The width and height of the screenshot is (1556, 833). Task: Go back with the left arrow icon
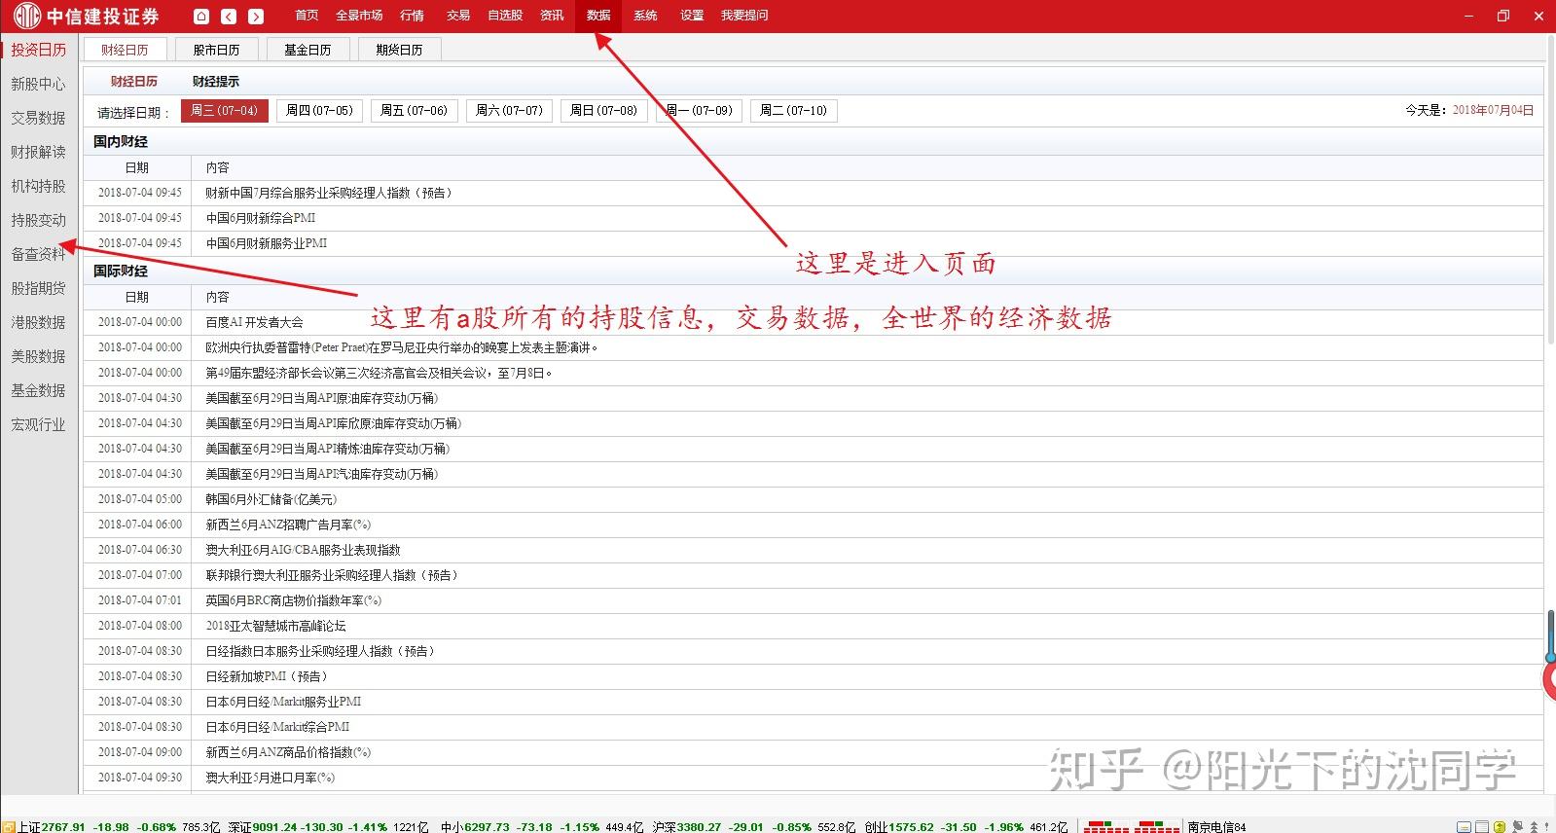tap(229, 16)
